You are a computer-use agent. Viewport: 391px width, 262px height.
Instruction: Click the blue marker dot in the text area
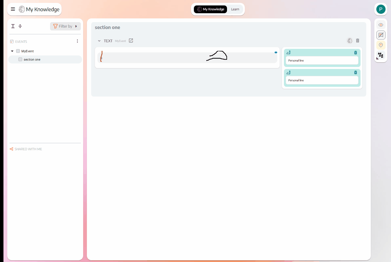point(276,52)
